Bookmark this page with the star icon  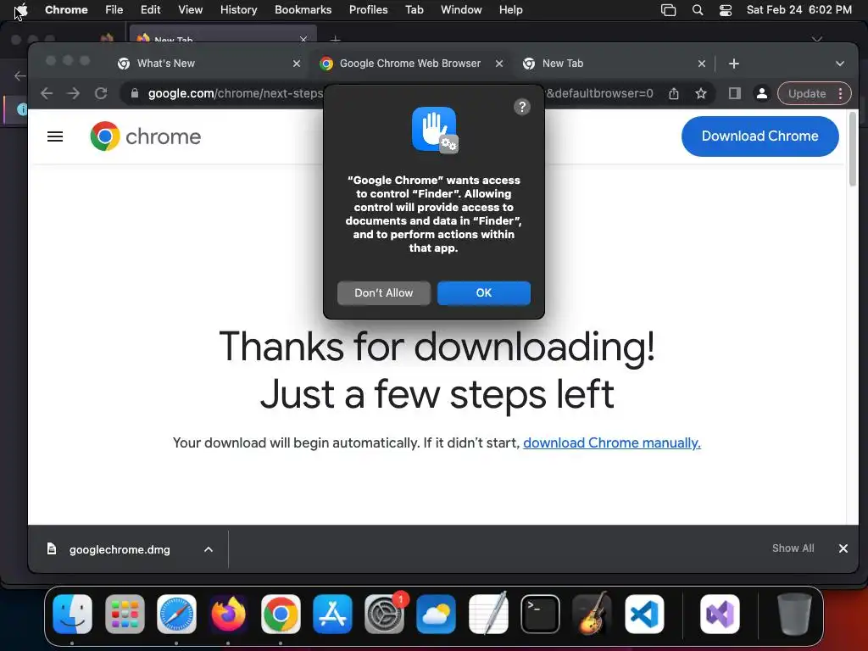coord(701,93)
